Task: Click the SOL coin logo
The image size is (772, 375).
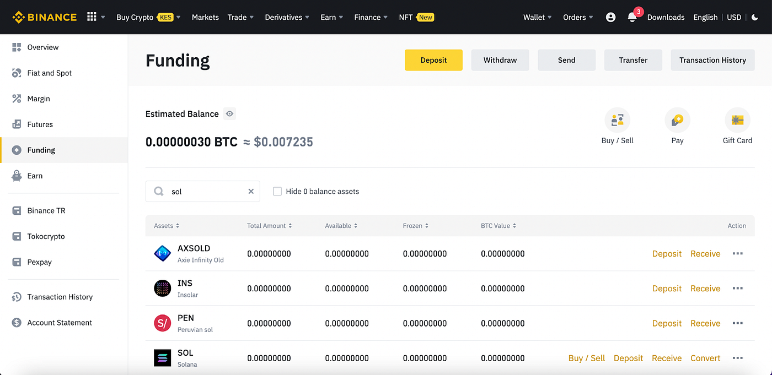Action: tap(162, 358)
